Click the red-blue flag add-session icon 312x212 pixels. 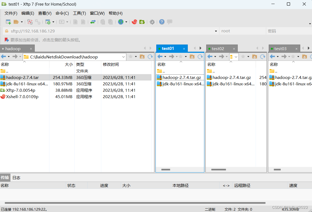coord(7,40)
